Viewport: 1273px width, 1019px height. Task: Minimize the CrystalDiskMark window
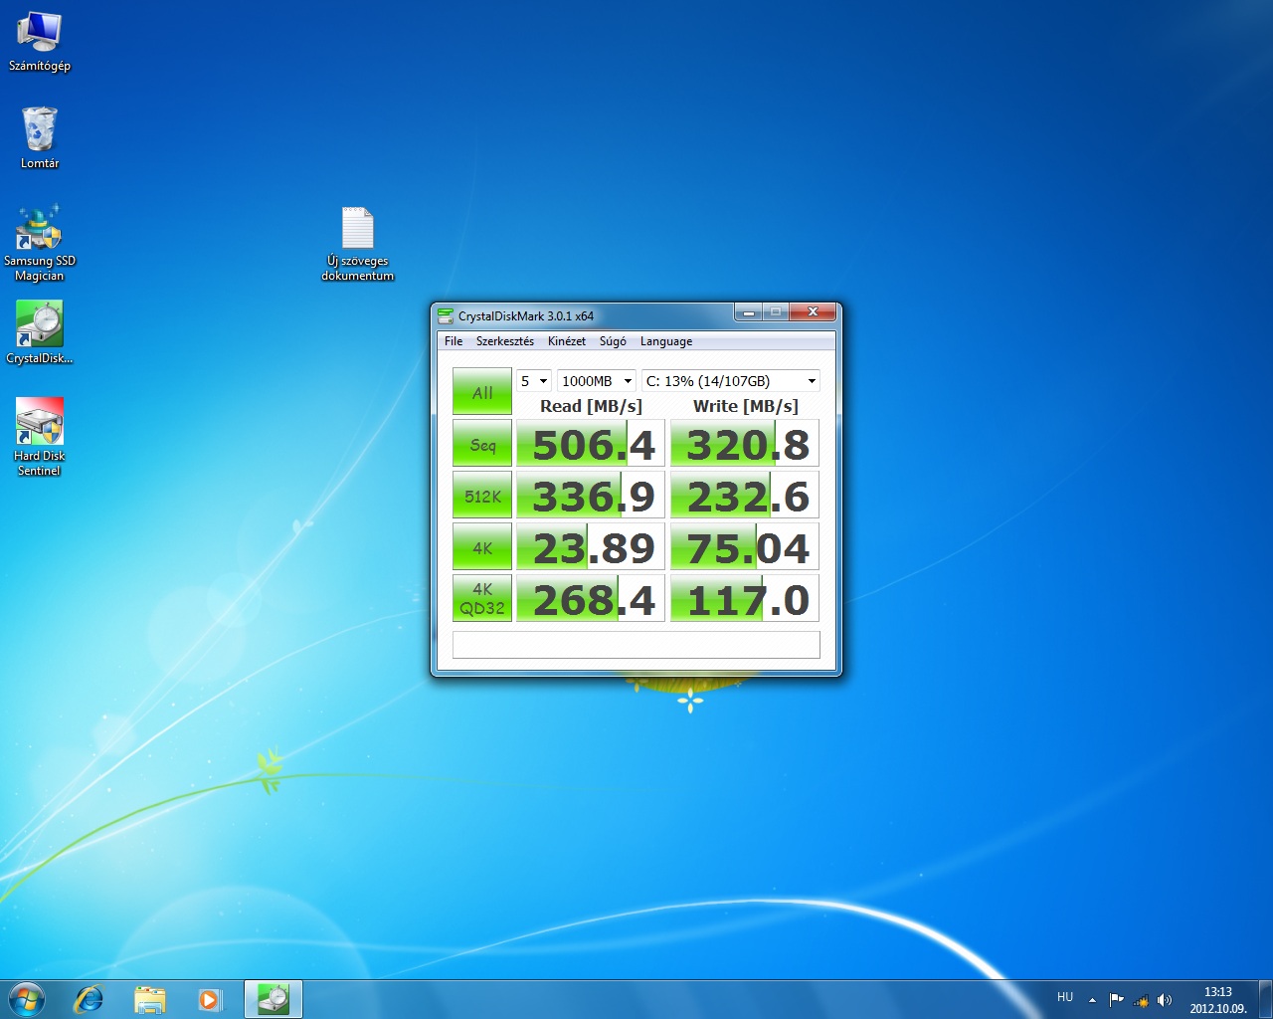(x=749, y=312)
